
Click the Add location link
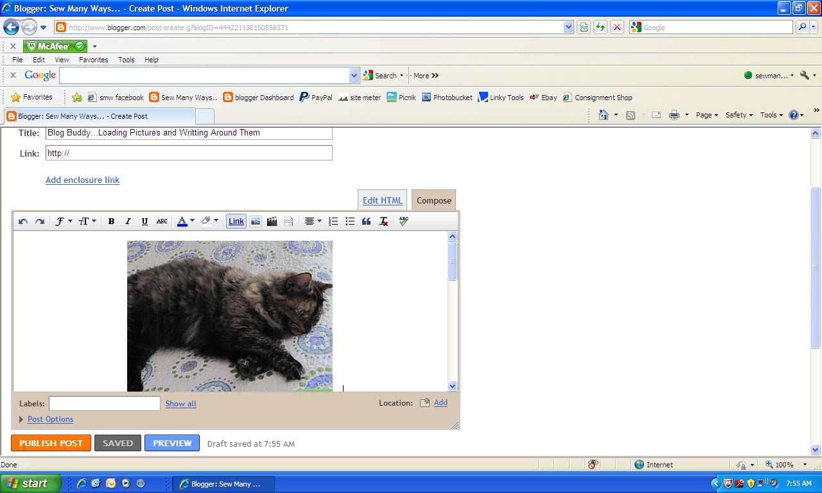[441, 403]
